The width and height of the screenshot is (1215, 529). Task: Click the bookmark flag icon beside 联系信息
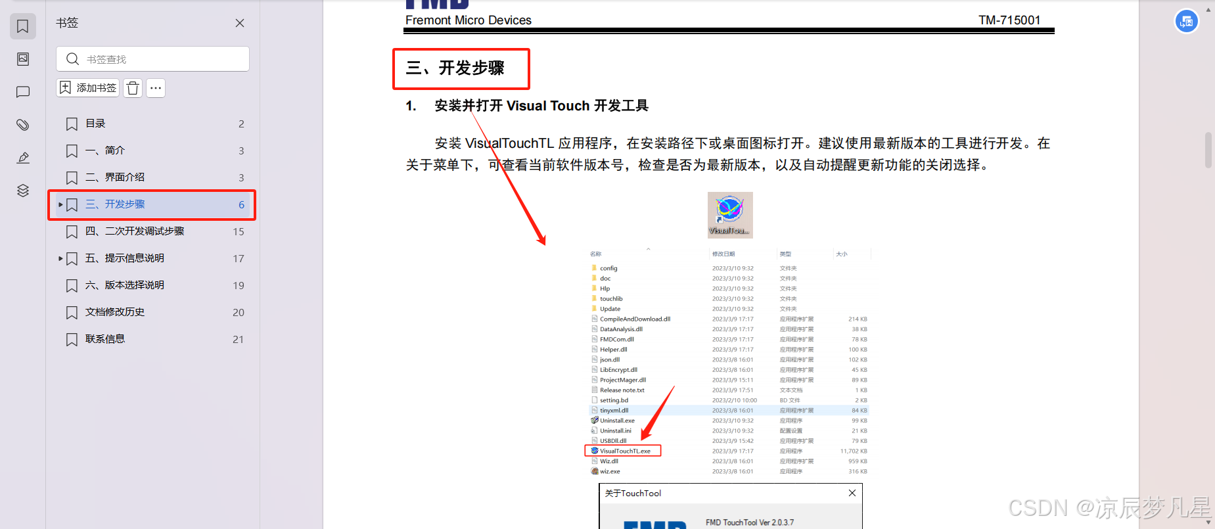pos(72,340)
